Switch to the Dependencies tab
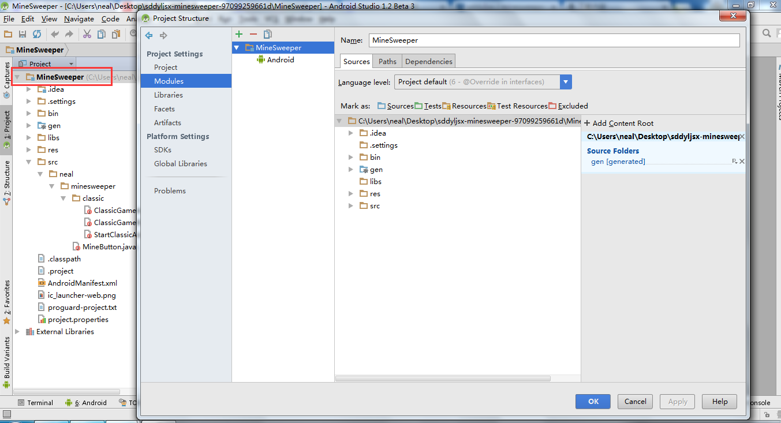The width and height of the screenshot is (781, 423). click(429, 61)
